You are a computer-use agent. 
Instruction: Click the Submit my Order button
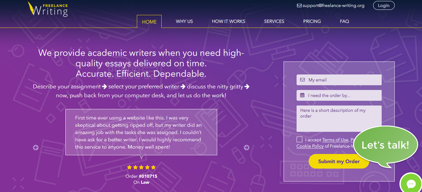pyautogui.click(x=339, y=161)
